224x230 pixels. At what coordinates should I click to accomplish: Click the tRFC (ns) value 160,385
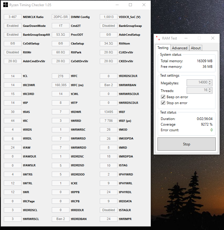61,85
